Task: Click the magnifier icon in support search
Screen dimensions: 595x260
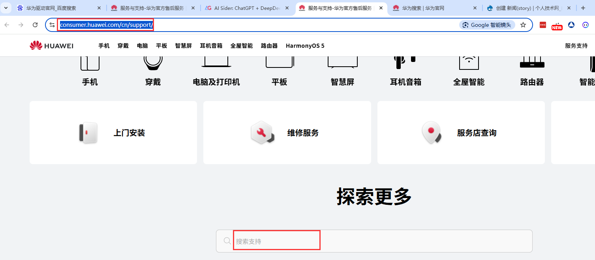Action: tap(227, 241)
